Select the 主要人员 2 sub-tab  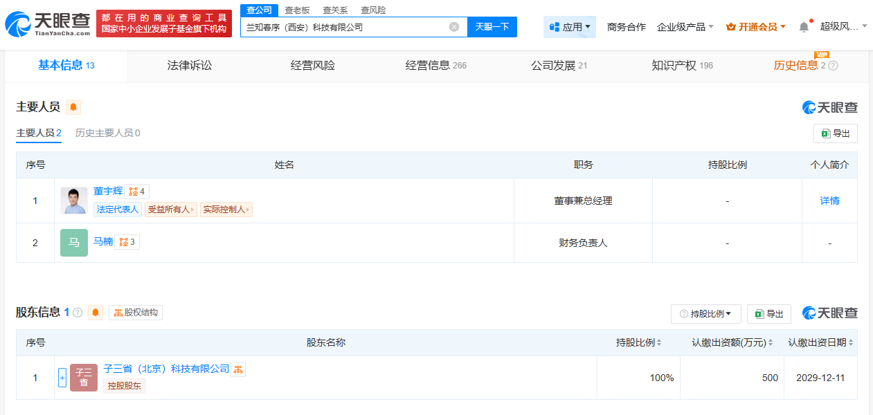coord(39,133)
